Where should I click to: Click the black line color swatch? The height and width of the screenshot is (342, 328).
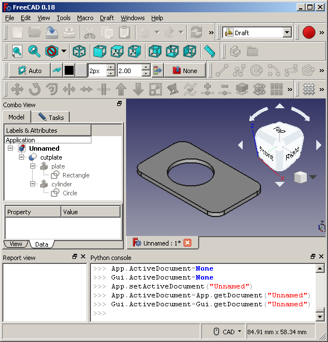click(69, 70)
